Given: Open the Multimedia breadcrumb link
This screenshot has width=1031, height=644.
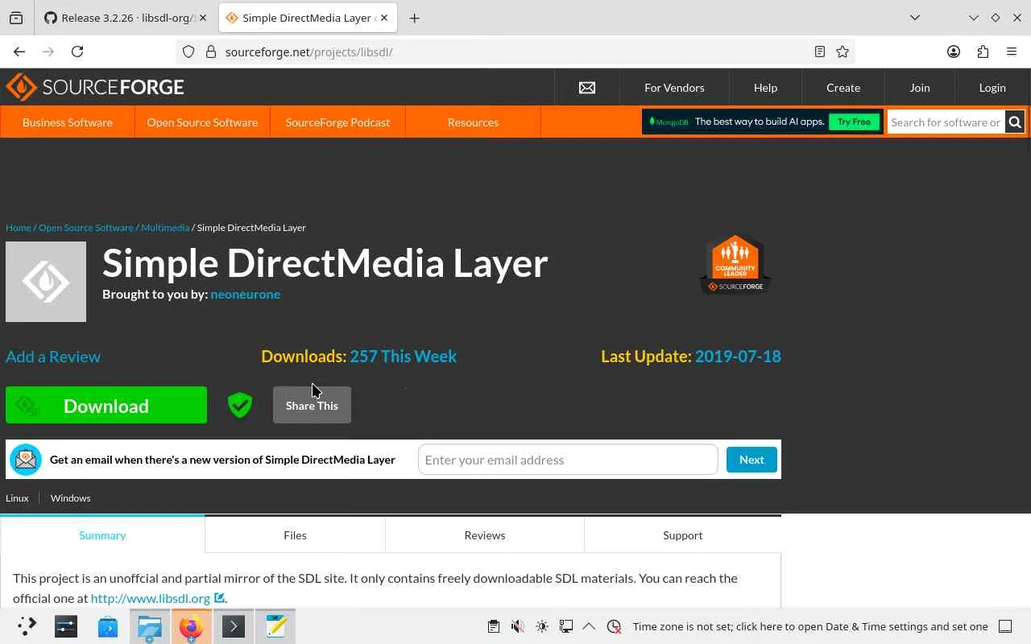Looking at the screenshot, I should pyautogui.click(x=165, y=228).
